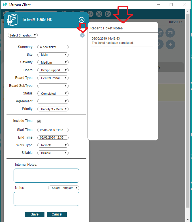Open the Select Template dropdown
Image resolution: width=192 pixels, height=222 pixels.
[64, 188]
